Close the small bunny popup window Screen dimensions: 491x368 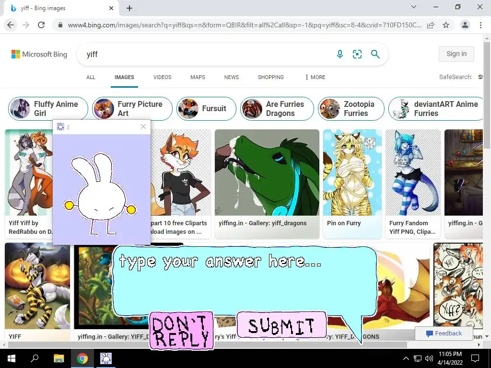143,126
